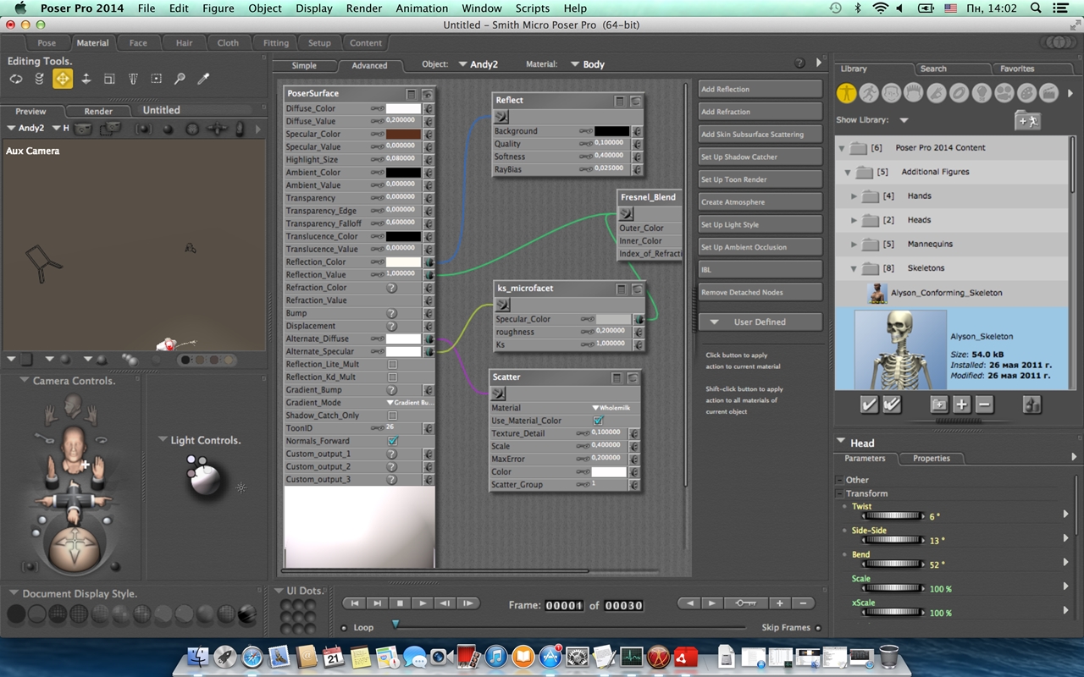The width and height of the screenshot is (1084, 677).
Task: Select the Taper editing tool
Action: [133, 79]
